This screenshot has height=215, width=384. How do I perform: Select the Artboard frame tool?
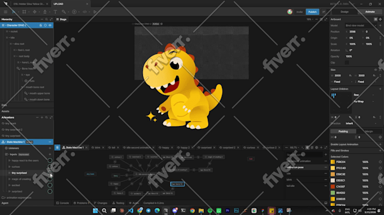24,12
